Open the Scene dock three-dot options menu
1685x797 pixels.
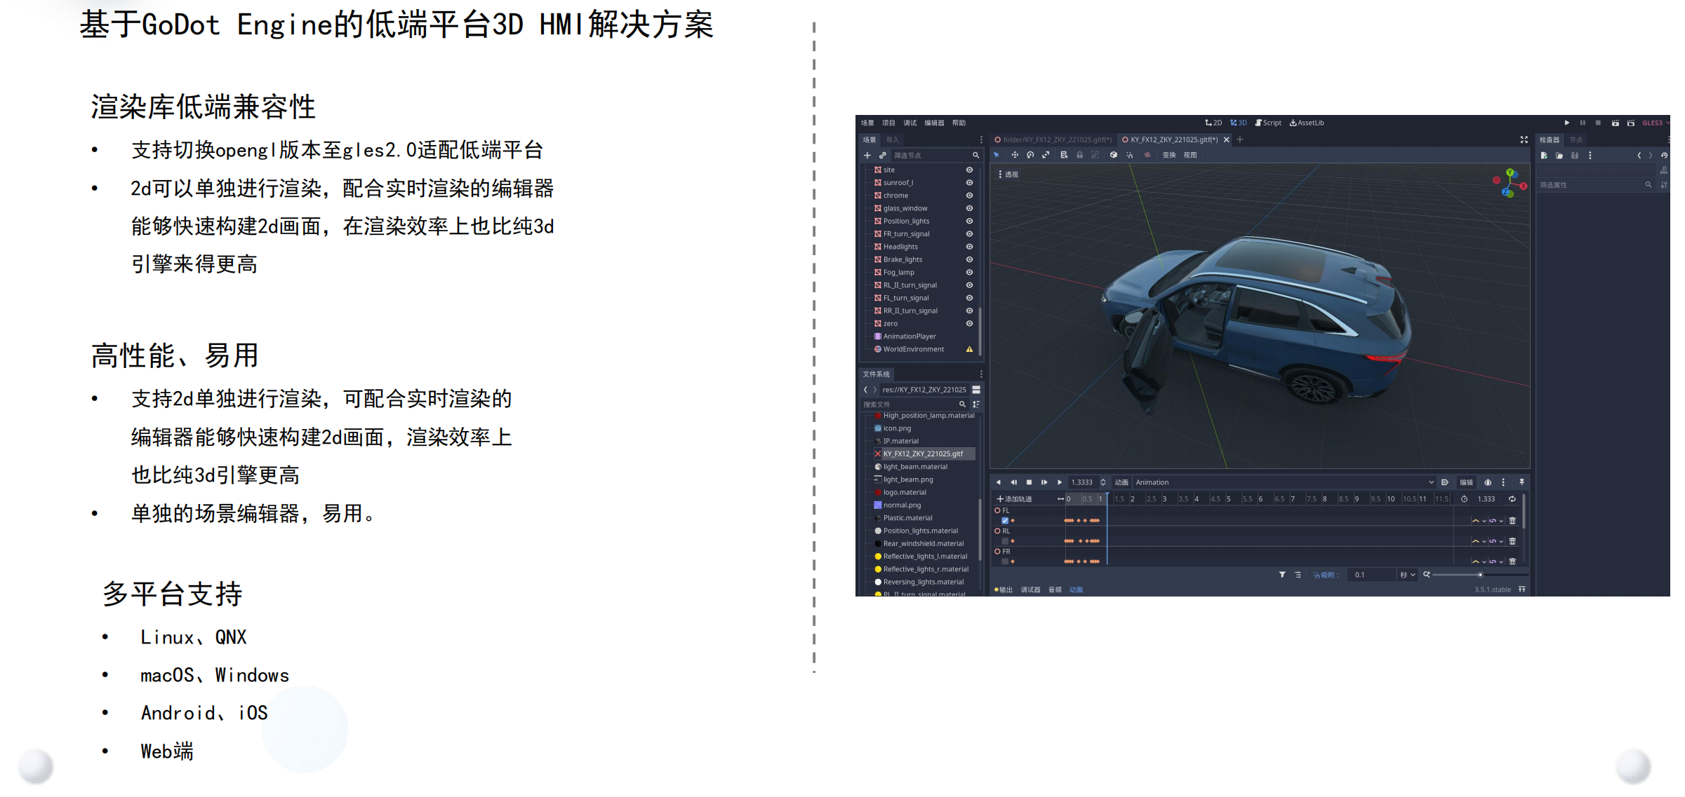point(981,139)
